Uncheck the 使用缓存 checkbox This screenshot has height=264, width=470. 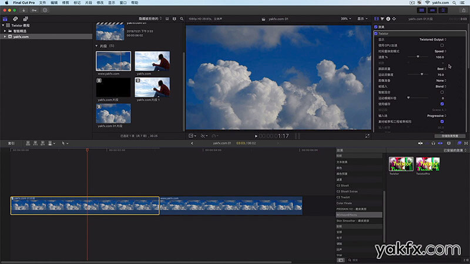pos(442,104)
